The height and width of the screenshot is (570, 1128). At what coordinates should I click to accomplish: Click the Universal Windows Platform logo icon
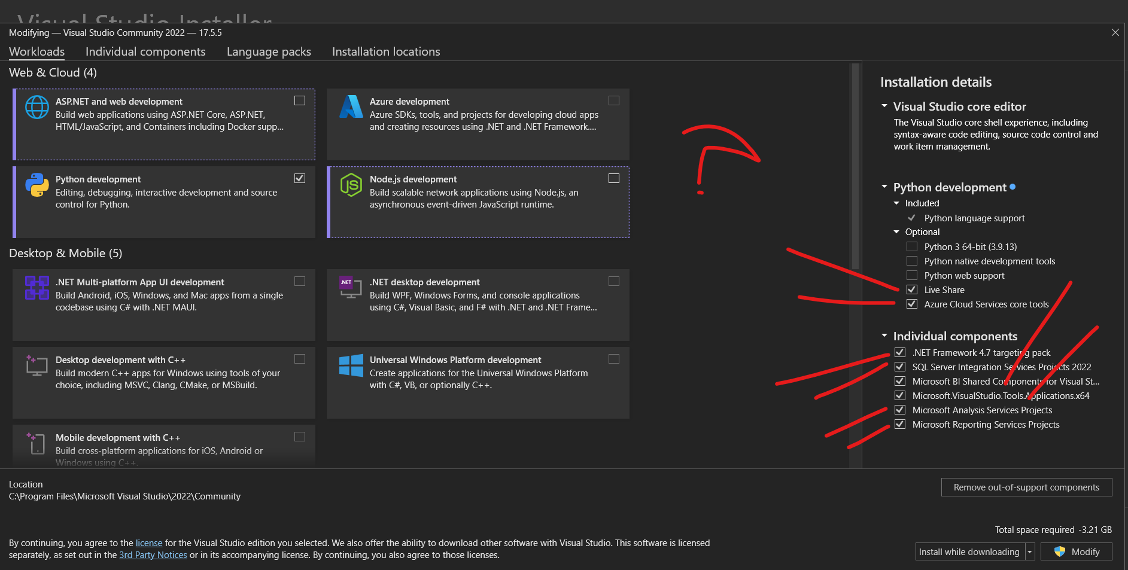[x=351, y=365]
